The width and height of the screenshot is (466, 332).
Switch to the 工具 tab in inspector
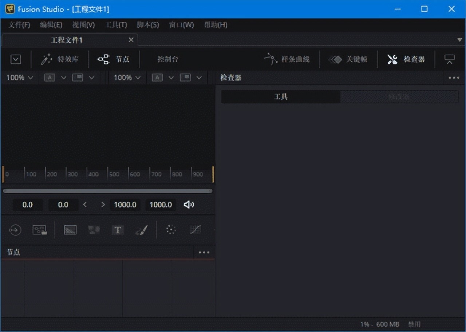coord(281,97)
